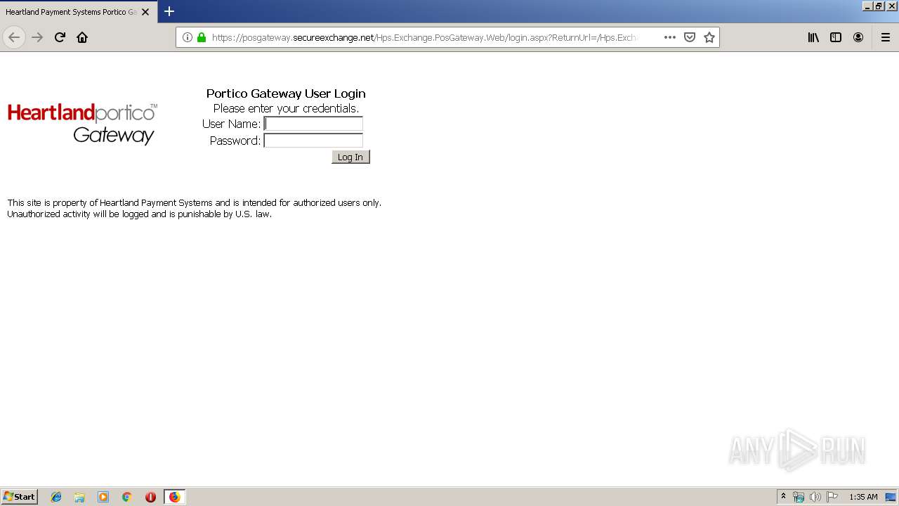
Task: Click the Heartland Portico Gateway logo
Action: (82, 124)
